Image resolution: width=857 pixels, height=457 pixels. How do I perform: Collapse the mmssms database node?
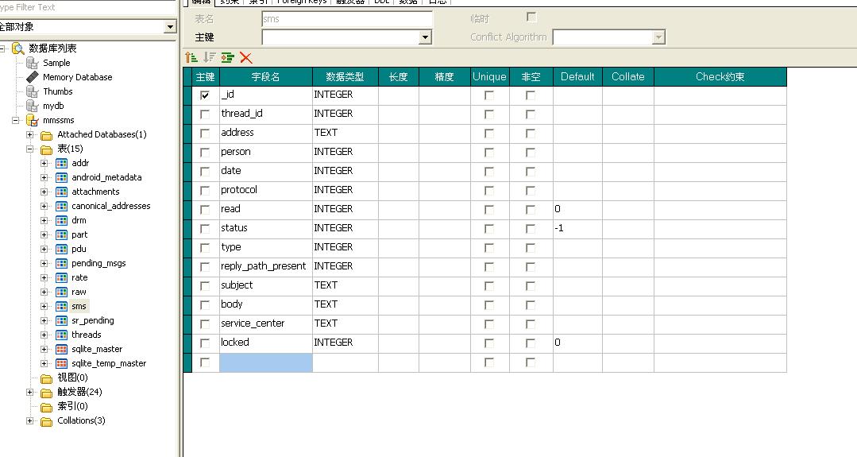16,120
